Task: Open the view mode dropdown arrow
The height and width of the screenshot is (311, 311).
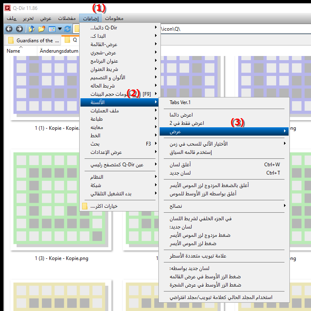Action: pyautogui.click(x=60, y=29)
